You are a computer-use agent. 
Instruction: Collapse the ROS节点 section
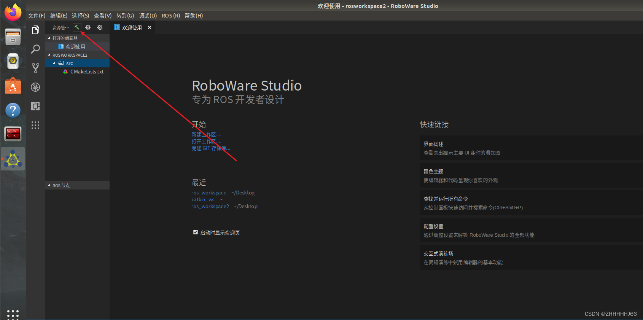tap(49, 185)
